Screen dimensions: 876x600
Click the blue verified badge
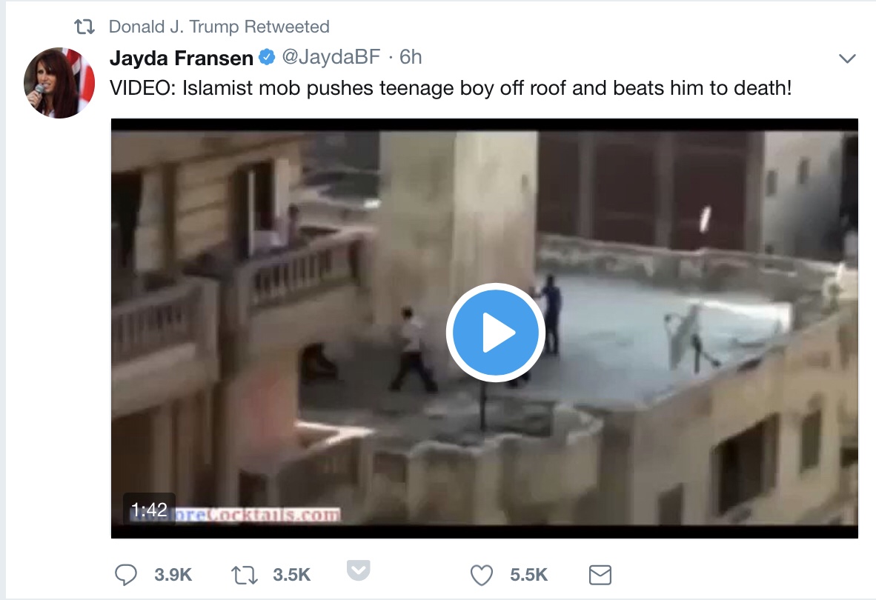pos(267,57)
